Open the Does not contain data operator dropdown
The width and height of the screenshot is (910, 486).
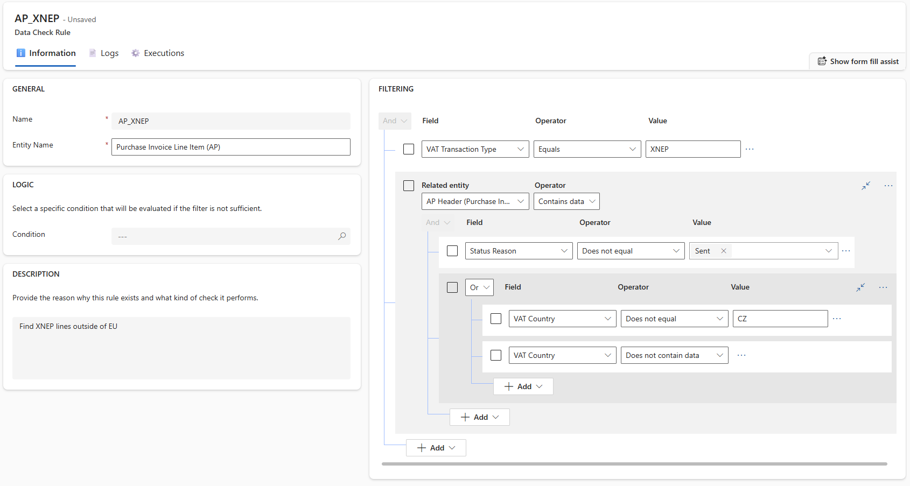pos(675,355)
